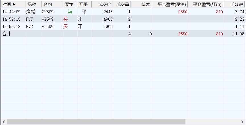Select the SH509 contract cell
This screenshot has height=125, width=246.
48,12
